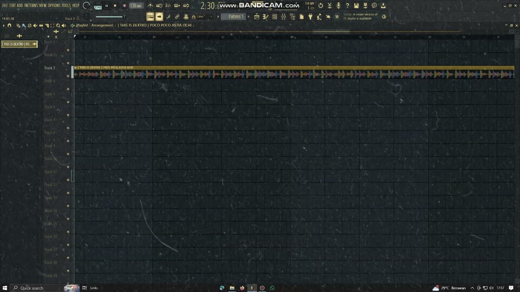Open playlist options menu arrow
Viewport: 520px width, 292px height.
click(4, 26)
